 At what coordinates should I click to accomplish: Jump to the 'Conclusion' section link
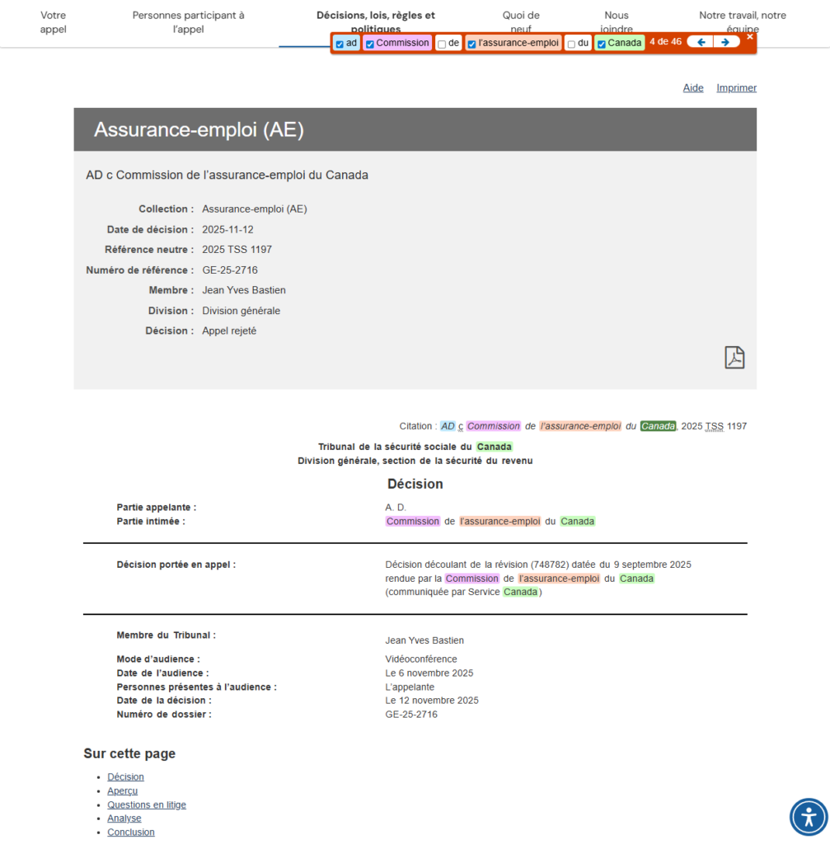tap(130, 832)
